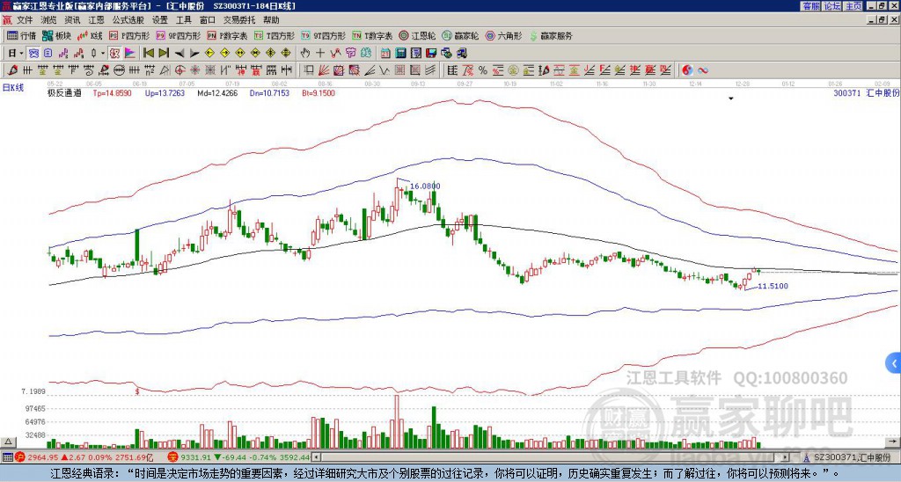Click the colorful flag icon
The width and height of the screenshot is (901, 482).
click(130, 54)
